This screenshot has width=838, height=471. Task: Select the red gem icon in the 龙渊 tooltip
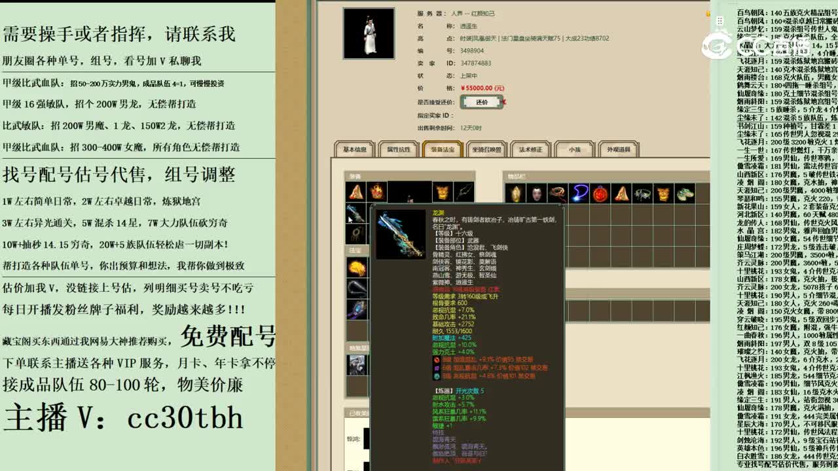[x=437, y=360]
